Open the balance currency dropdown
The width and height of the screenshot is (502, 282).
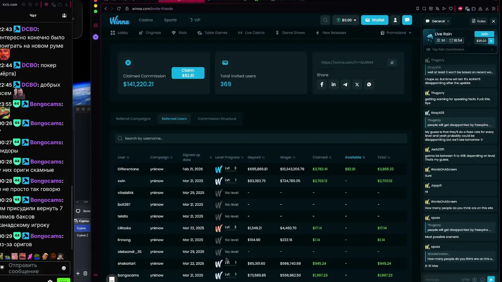pyautogui.click(x=346, y=20)
